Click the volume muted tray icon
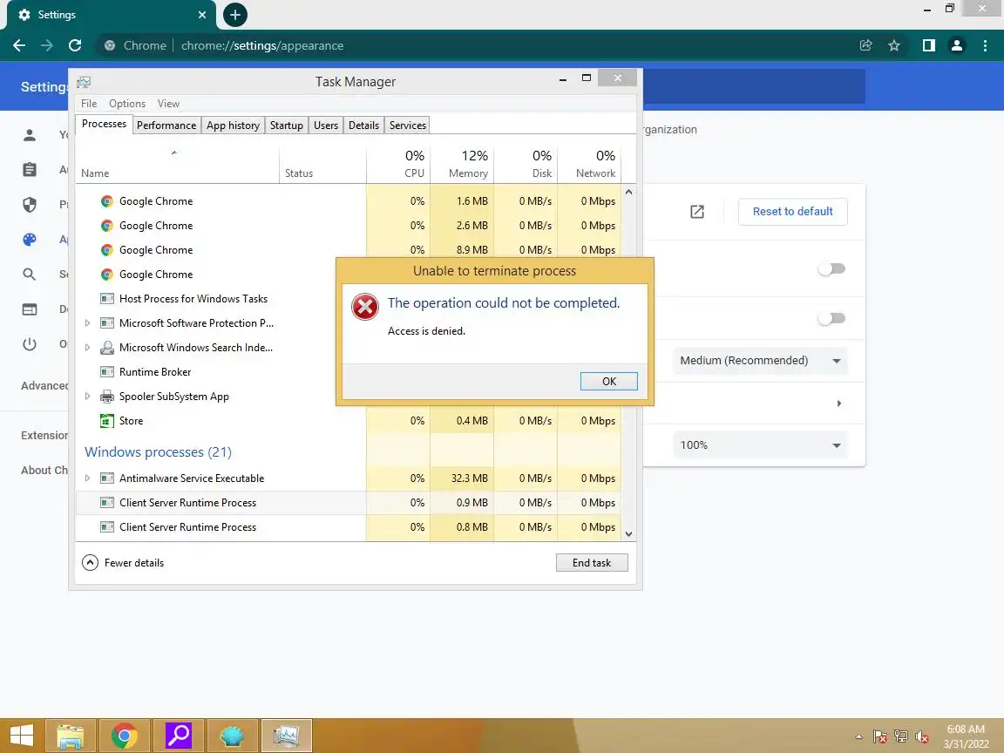Viewport: 1004px width, 753px height. click(x=922, y=737)
